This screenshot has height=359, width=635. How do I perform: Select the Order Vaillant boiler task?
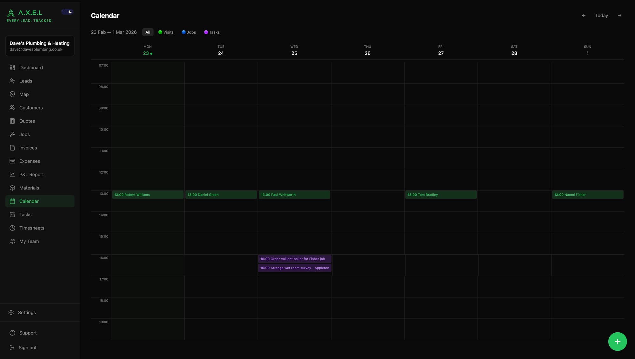(x=295, y=259)
